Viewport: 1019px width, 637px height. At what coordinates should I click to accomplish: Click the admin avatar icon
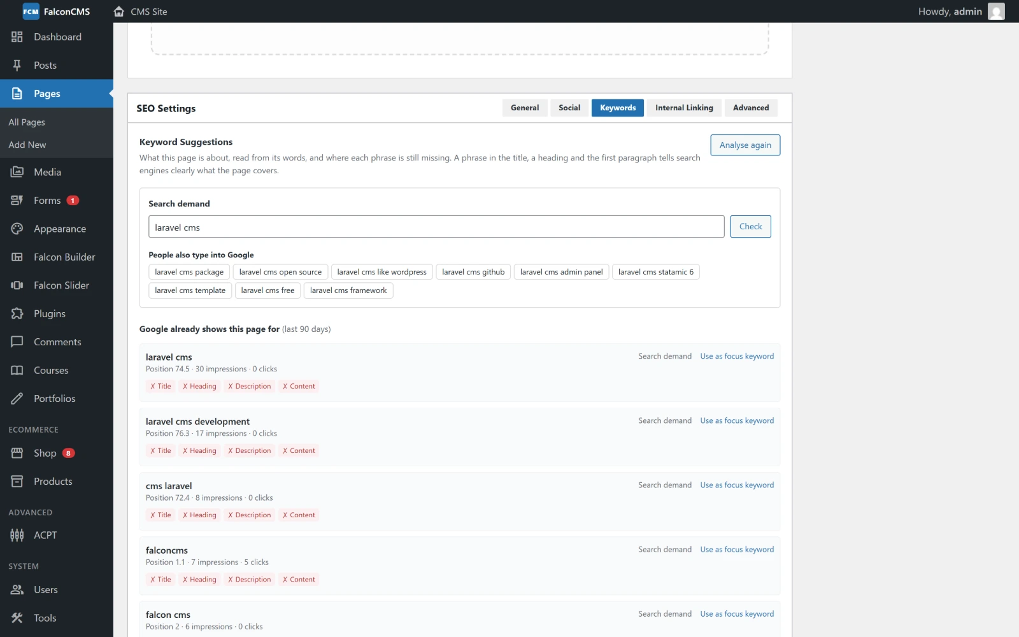(996, 11)
